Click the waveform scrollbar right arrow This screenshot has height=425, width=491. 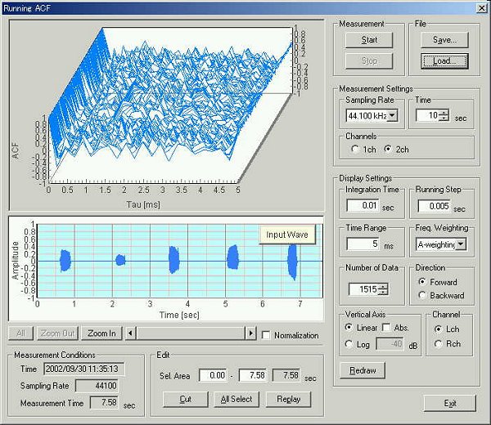coord(251,333)
